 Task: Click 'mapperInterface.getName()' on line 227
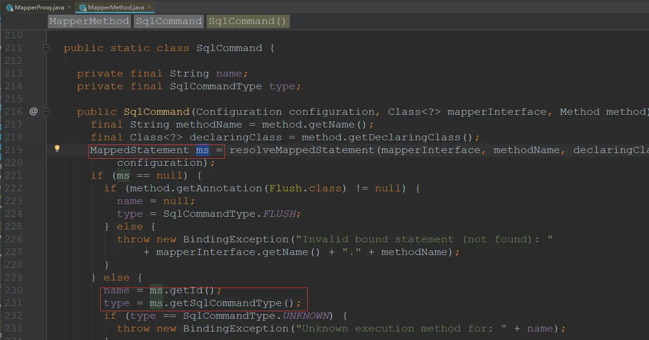pyautogui.click(x=239, y=252)
